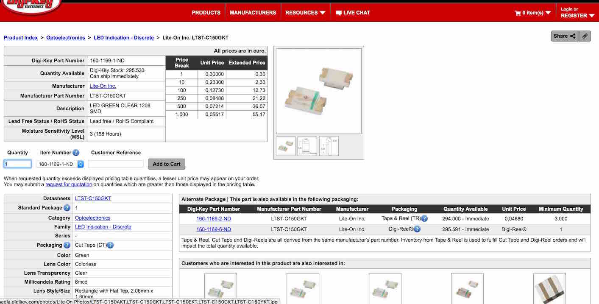Image resolution: width=599 pixels, height=304 pixels.
Task: Show help icon next to Packaging label
Action: [x=67, y=245]
